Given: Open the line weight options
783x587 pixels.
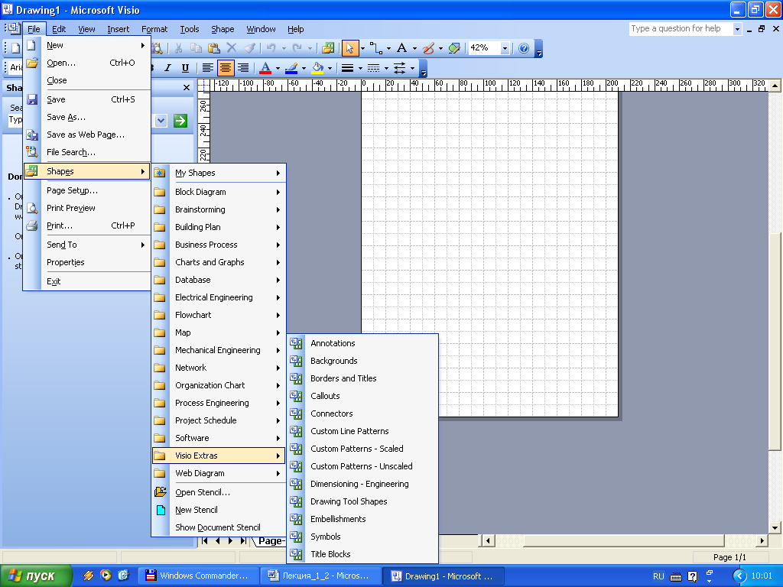Looking at the screenshot, I should point(348,68).
